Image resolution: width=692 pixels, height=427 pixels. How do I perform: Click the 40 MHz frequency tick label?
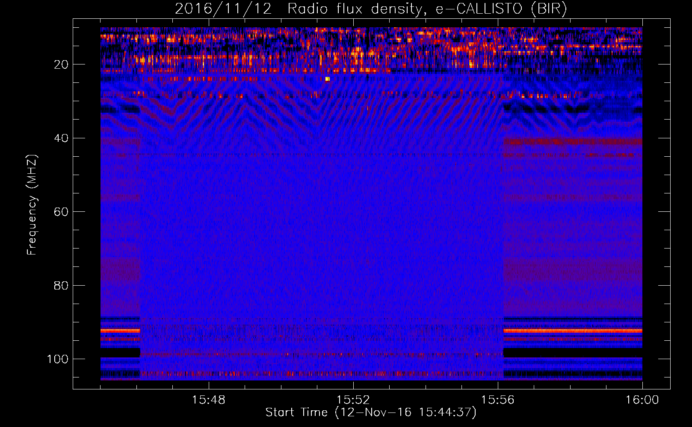(61, 138)
